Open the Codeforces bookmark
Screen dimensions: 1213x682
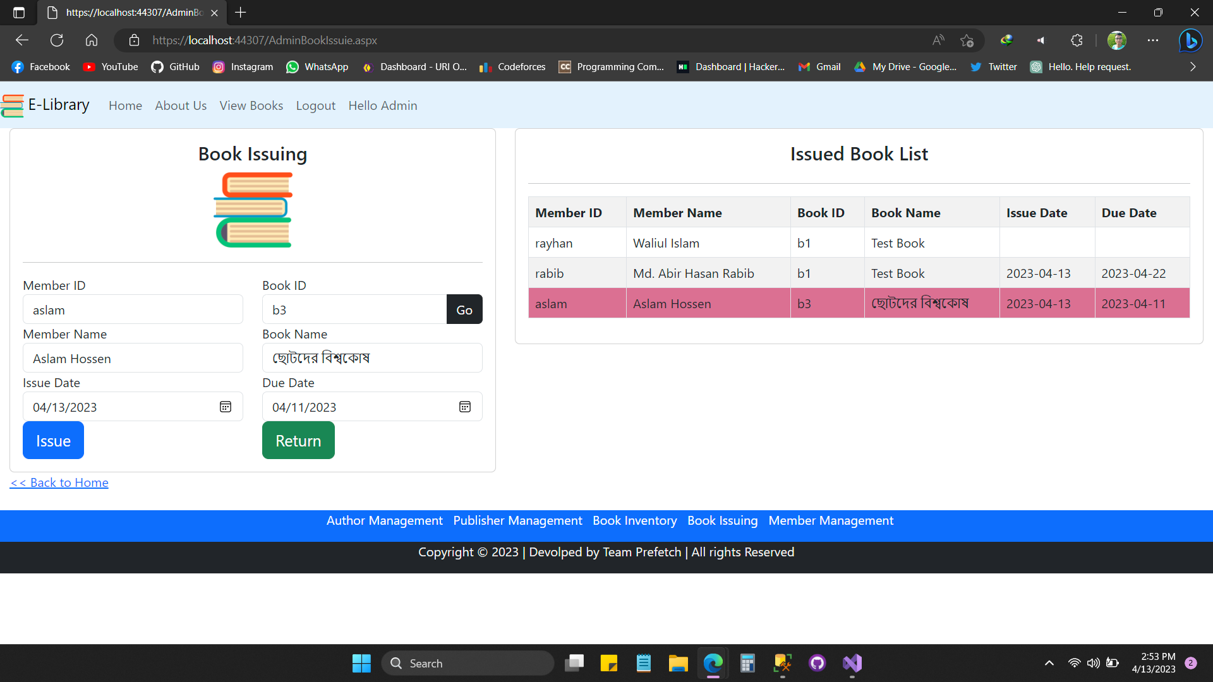click(512, 67)
